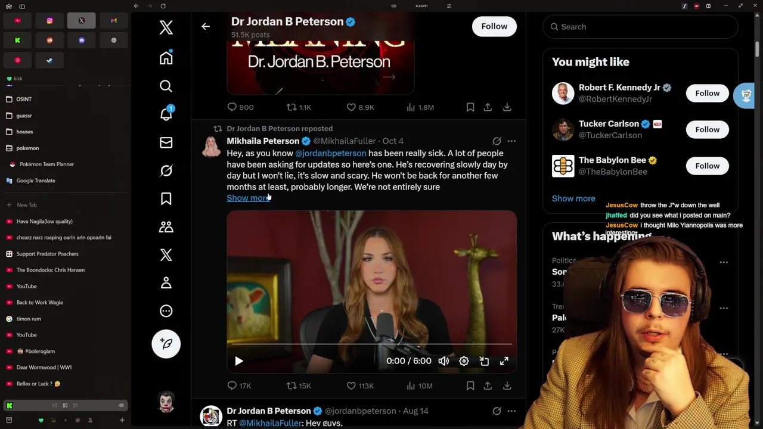Open the pinned Instagram tab tile
The width and height of the screenshot is (763, 429).
(49, 21)
